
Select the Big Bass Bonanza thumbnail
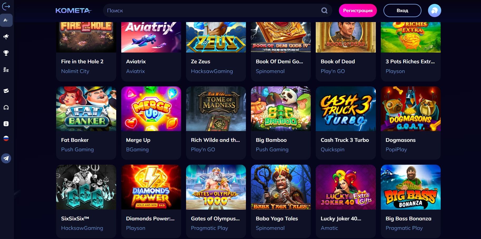point(411,187)
